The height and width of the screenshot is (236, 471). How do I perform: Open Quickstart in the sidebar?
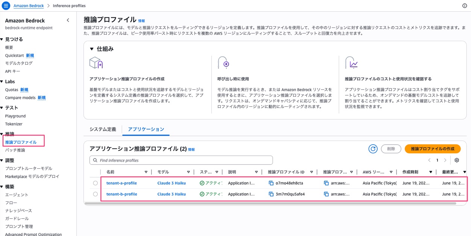(14, 55)
